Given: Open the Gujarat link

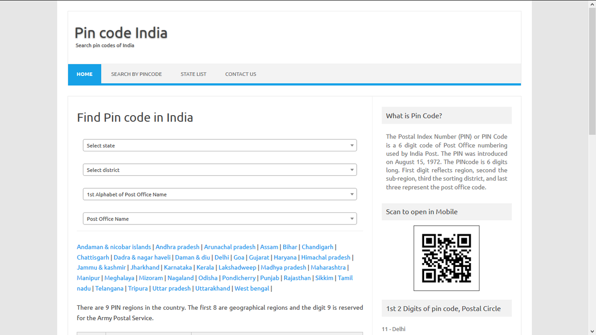Looking at the screenshot, I should point(259,257).
